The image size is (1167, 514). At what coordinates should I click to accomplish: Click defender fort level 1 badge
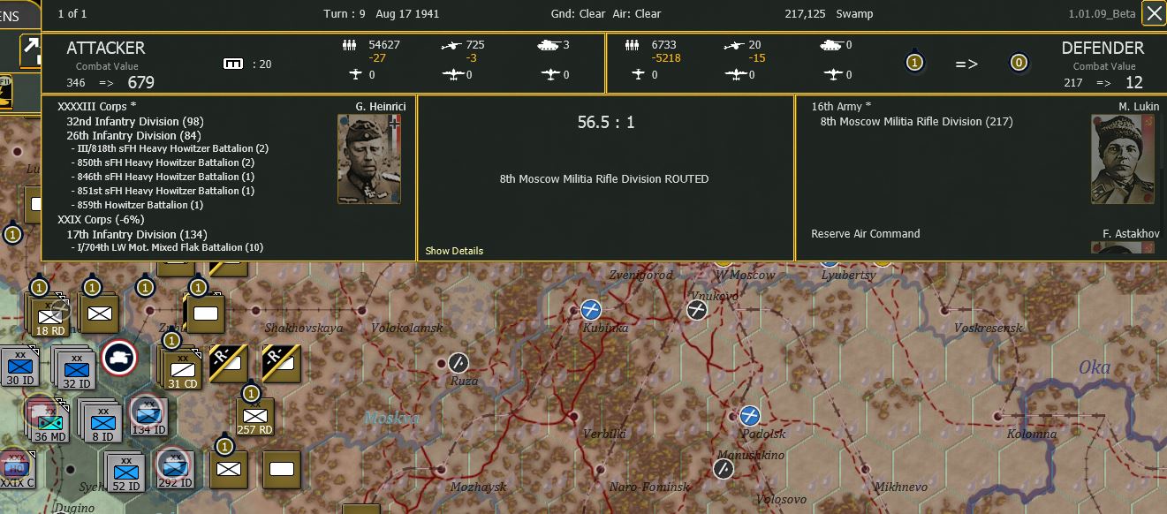click(x=915, y=63)
